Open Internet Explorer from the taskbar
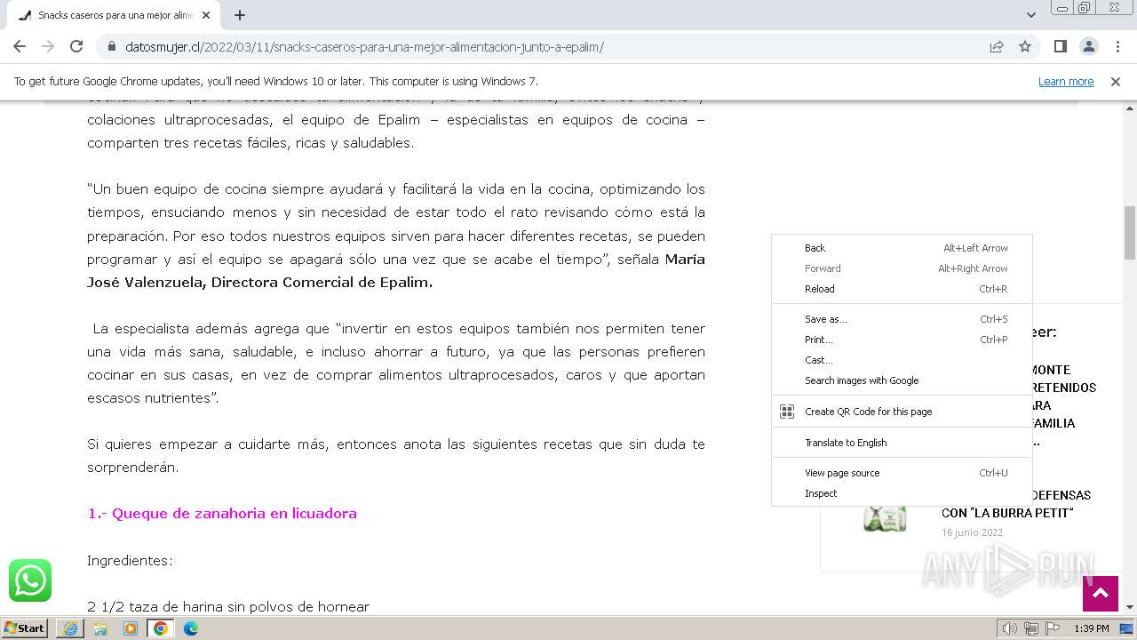 tap(70, 628)
